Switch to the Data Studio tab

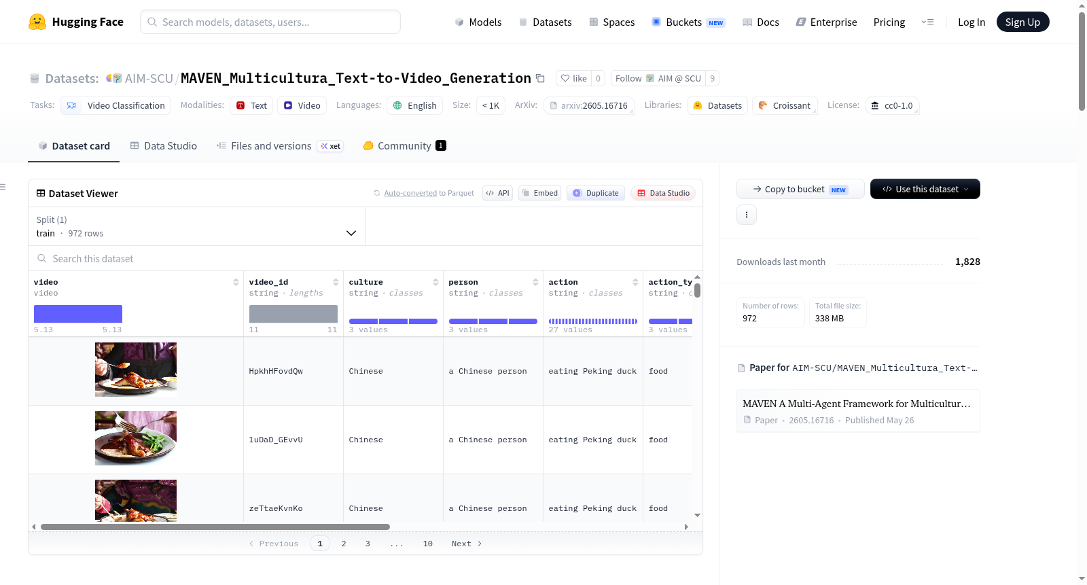pyautogui.click(x=164, y=145)
